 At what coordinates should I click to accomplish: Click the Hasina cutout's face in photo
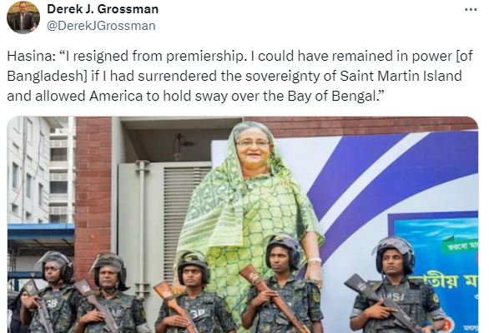253,148
